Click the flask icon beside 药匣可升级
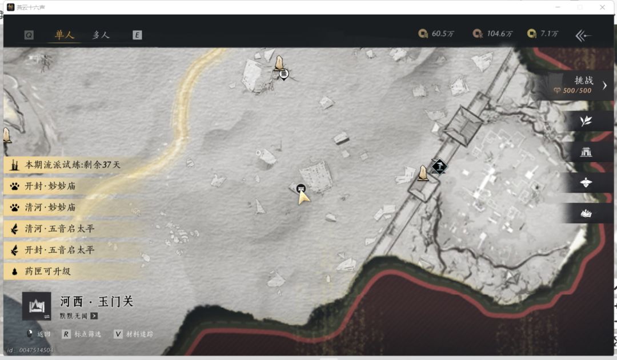Screen dimensions: 617x360 14,272
